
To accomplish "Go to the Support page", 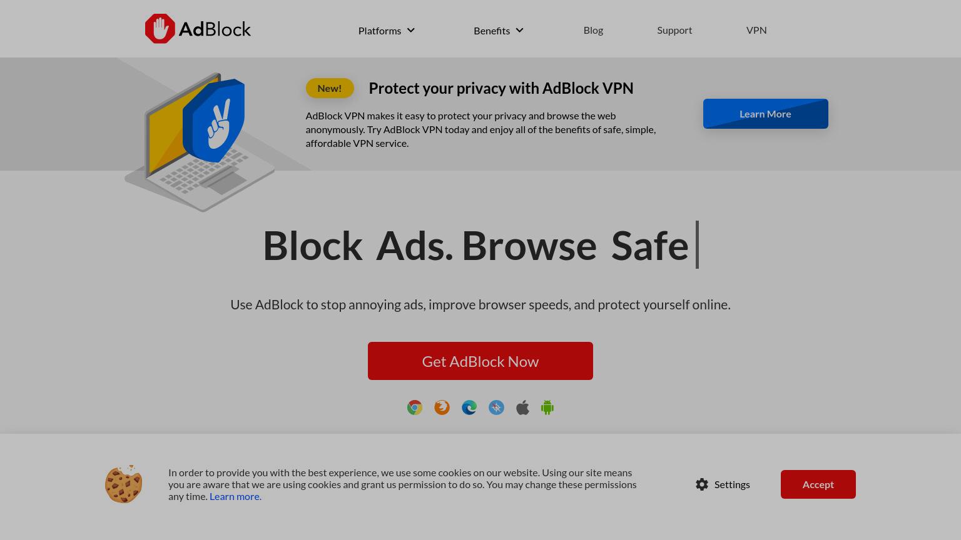I will pos(674,30).
